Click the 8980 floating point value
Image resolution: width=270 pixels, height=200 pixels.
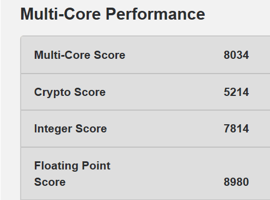coord(236,182)
